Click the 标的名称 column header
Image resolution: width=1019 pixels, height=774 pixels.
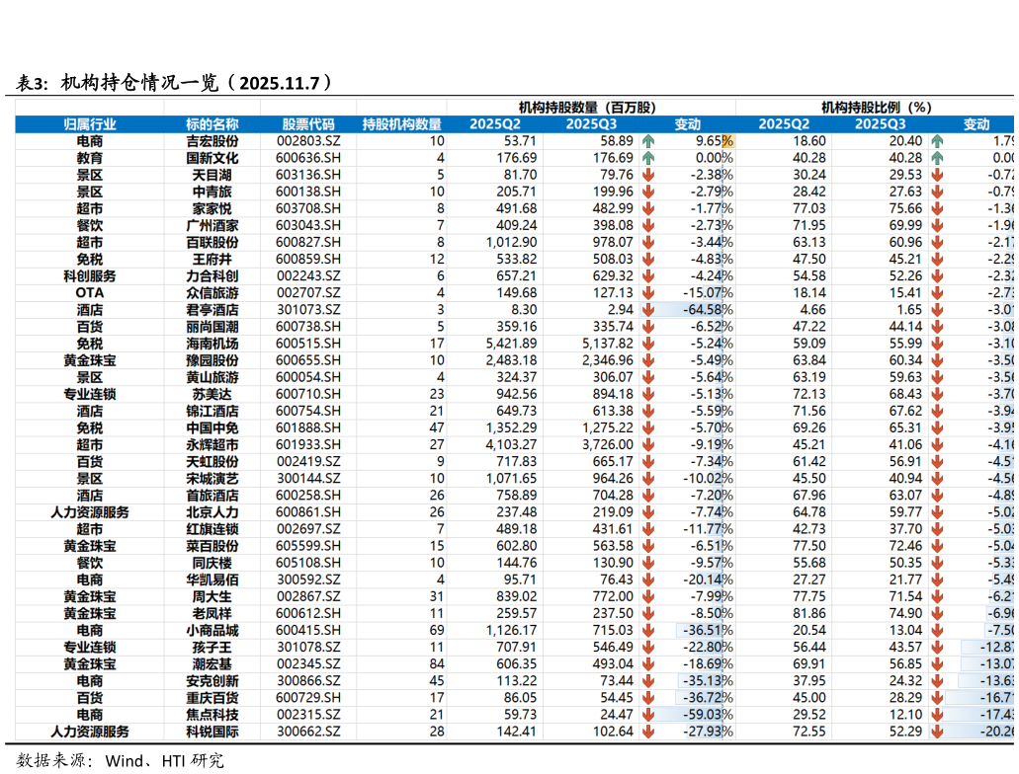[212, 124]
